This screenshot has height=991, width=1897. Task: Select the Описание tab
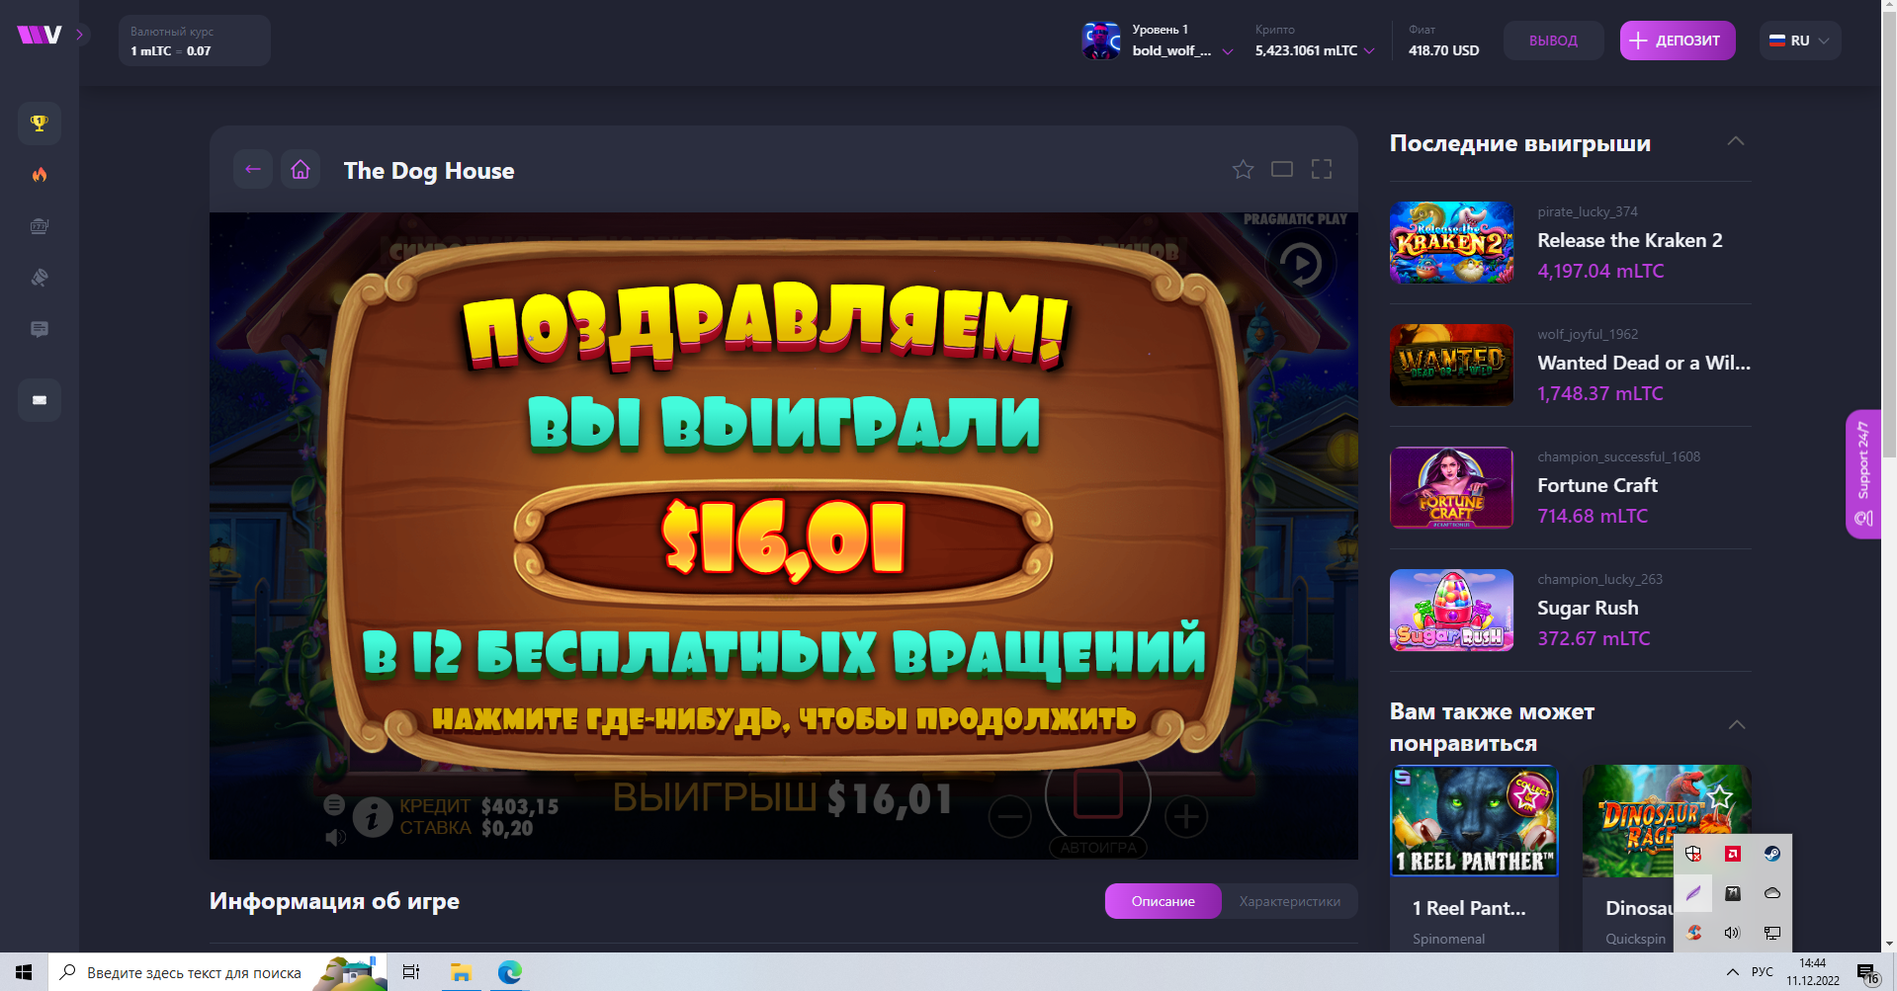(x=1163, y=901)
